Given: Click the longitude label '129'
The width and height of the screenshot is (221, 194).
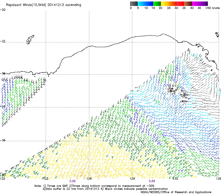Looking at the screenshot, I should (x=132, y=179).
